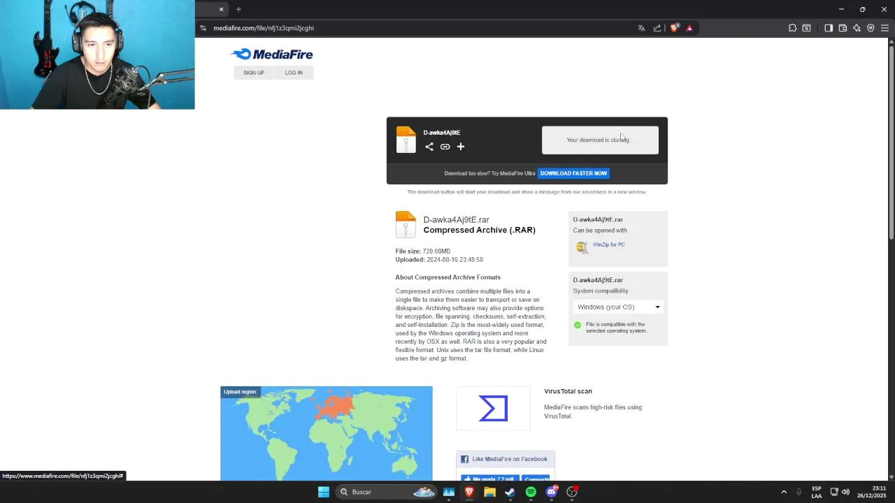The width and height of the screenshot is (895, 503).
Task: Open a new browser tab with the plus
Action: click(x=238, y=9)
